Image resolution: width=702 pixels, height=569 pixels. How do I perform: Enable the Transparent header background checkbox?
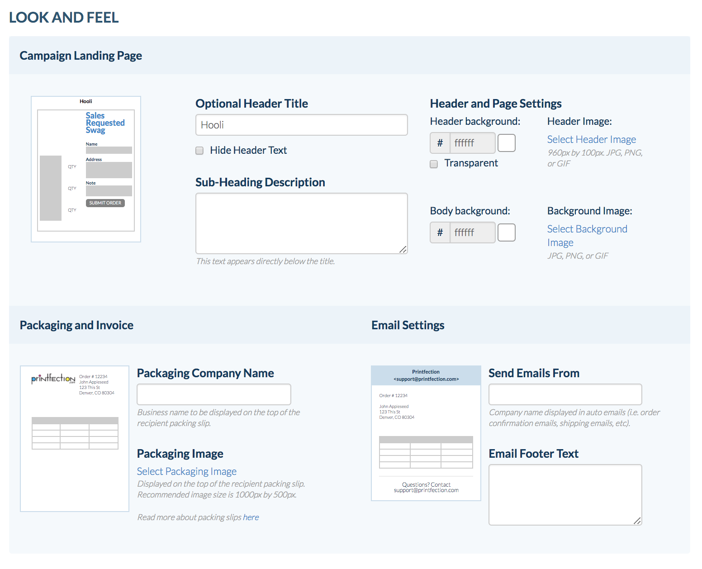pyautogui.click(x=434, y=164)
